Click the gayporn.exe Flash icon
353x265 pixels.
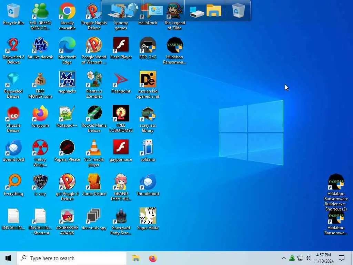[121, 150]
